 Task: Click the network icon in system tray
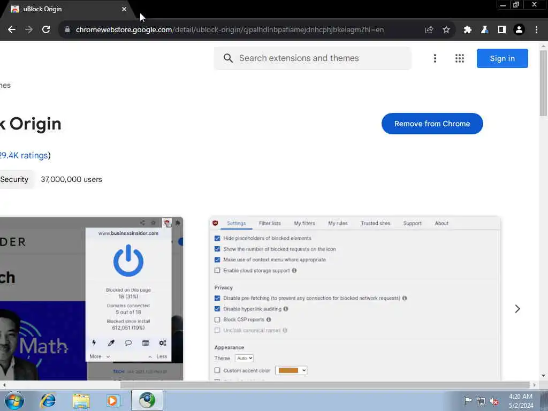click(x=481, y=401)
